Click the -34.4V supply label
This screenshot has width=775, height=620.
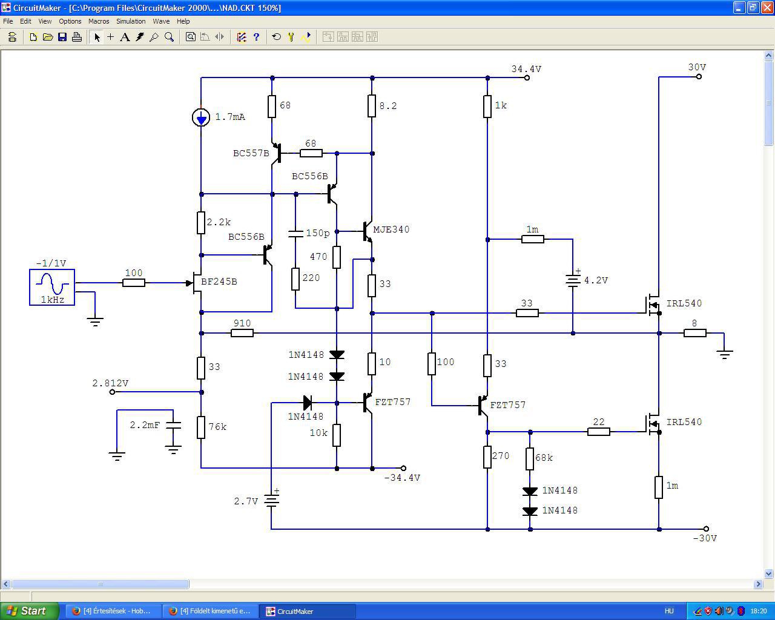point(402,478)
